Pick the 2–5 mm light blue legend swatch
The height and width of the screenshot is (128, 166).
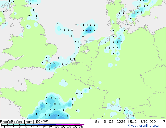pos(23,125)
